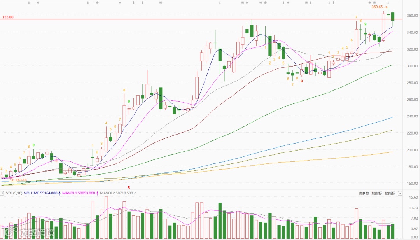Click the 7.82 volume axis label

tap(414, 218)
